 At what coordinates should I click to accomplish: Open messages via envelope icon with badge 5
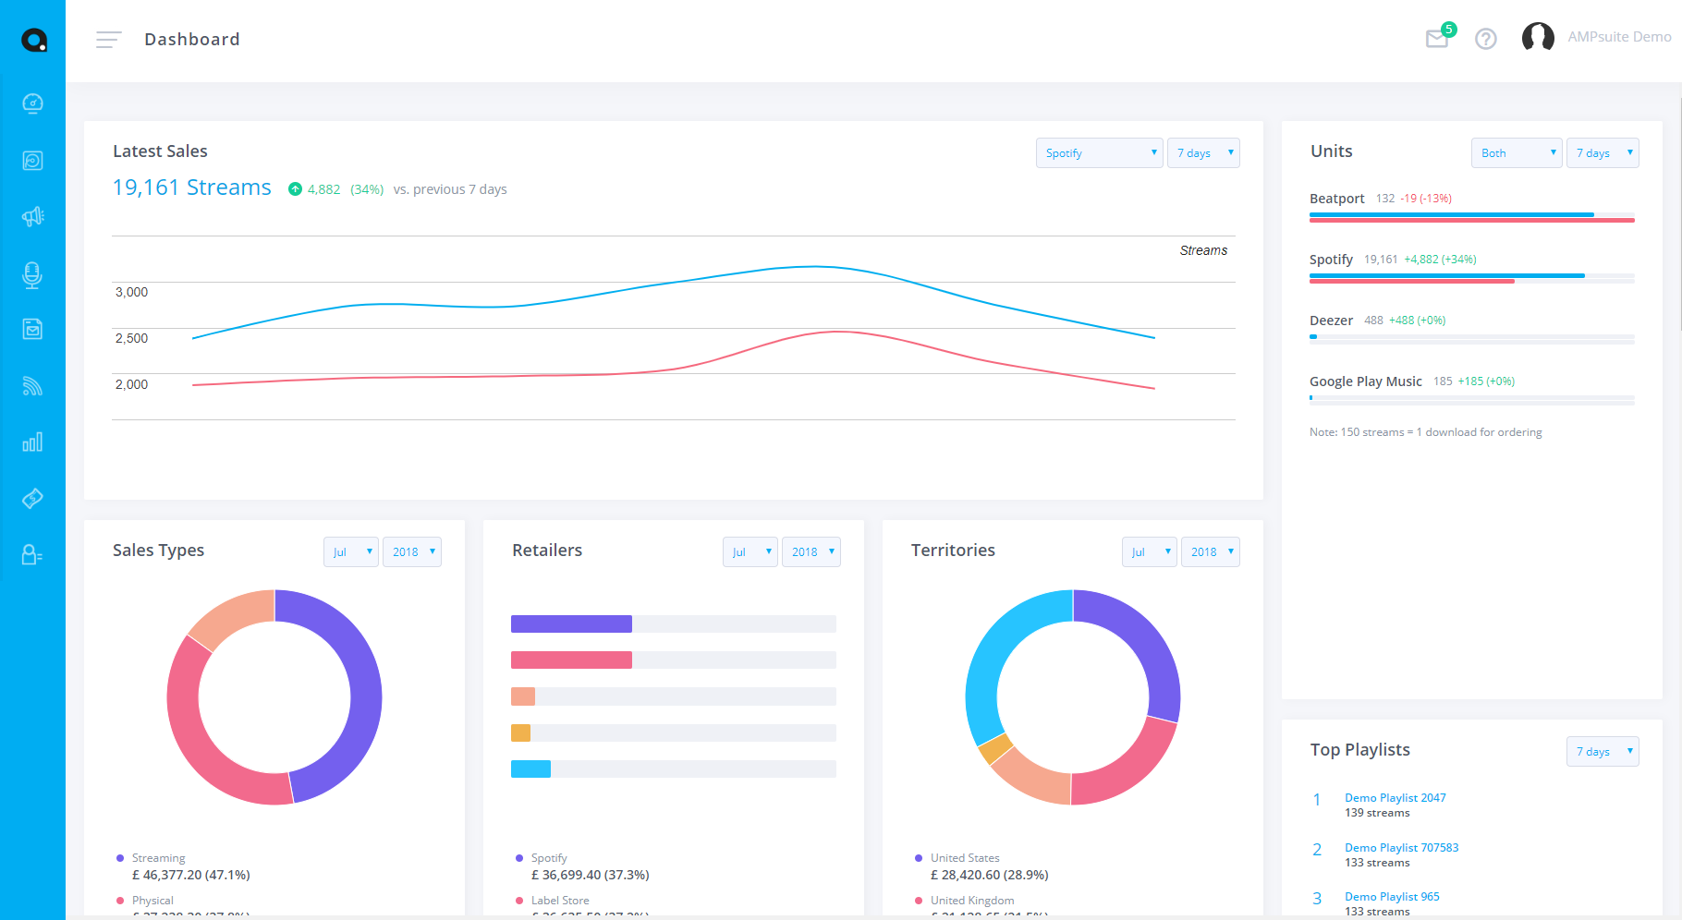(1437, 39)
